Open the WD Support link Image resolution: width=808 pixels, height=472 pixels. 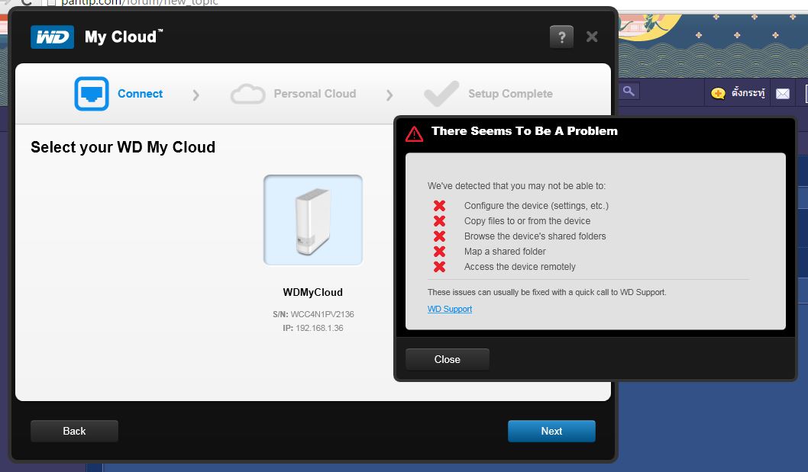(450, 309)
